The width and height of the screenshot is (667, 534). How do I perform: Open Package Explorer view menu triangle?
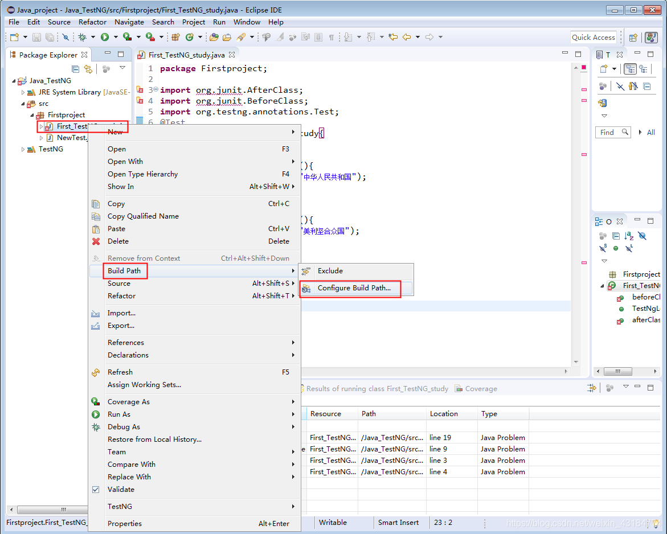[122, 68]
